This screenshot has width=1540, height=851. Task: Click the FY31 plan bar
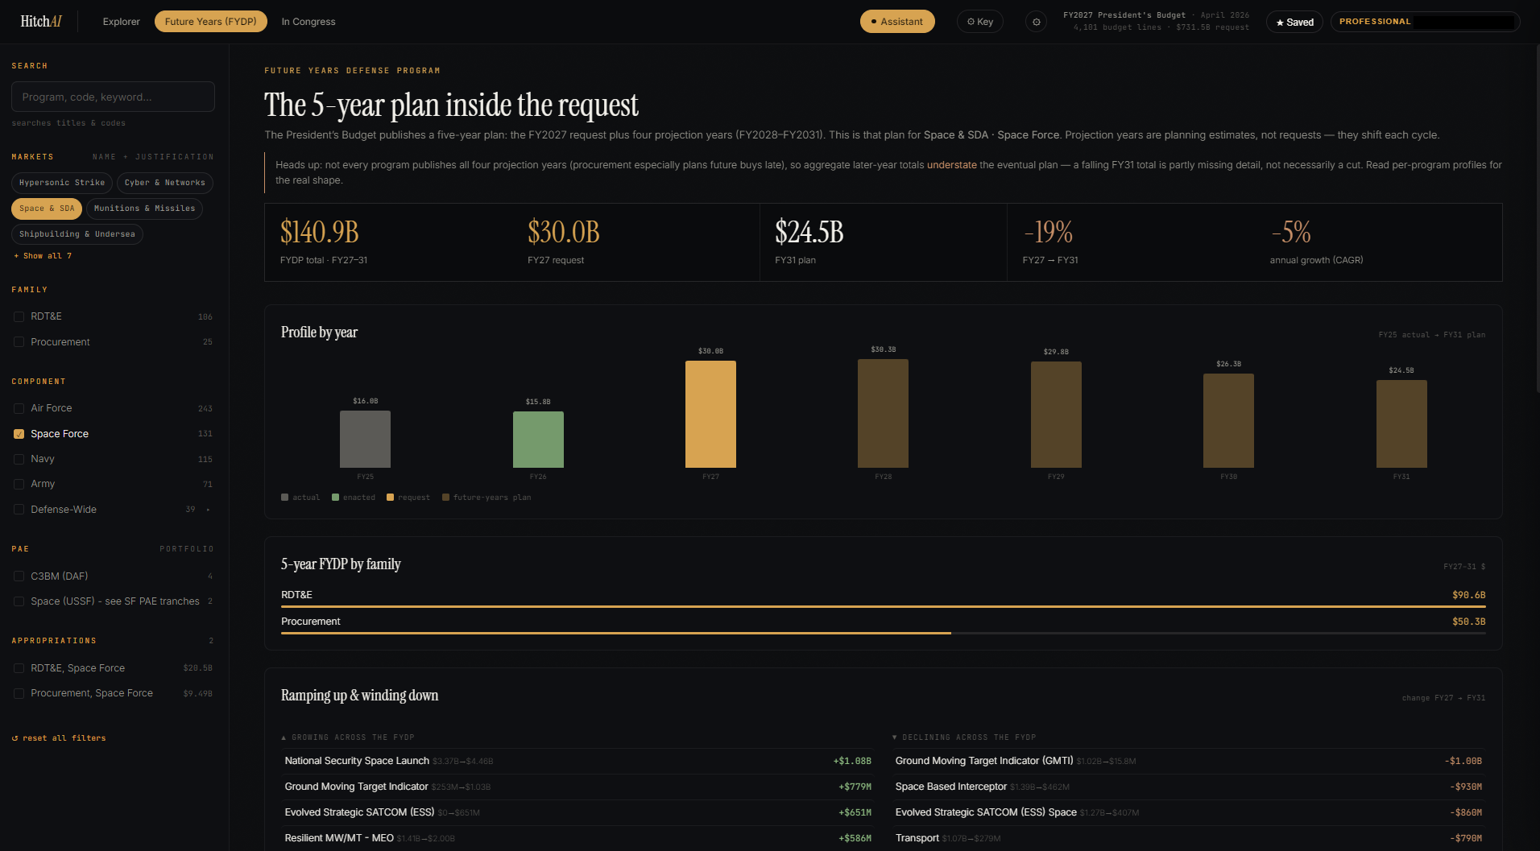[x=1401, y=423]
